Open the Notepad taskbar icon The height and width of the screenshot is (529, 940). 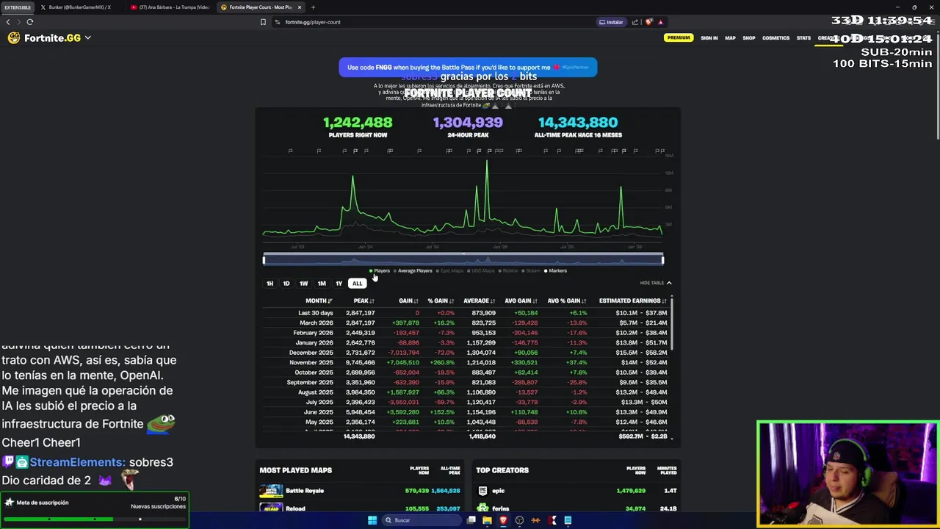568,520
